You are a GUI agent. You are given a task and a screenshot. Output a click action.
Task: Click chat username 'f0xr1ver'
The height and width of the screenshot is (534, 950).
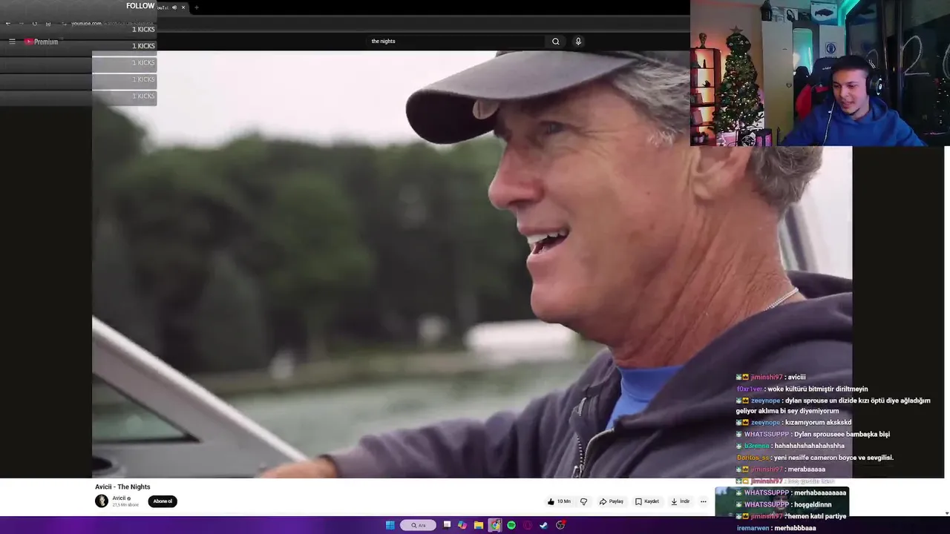pos(750,389)
